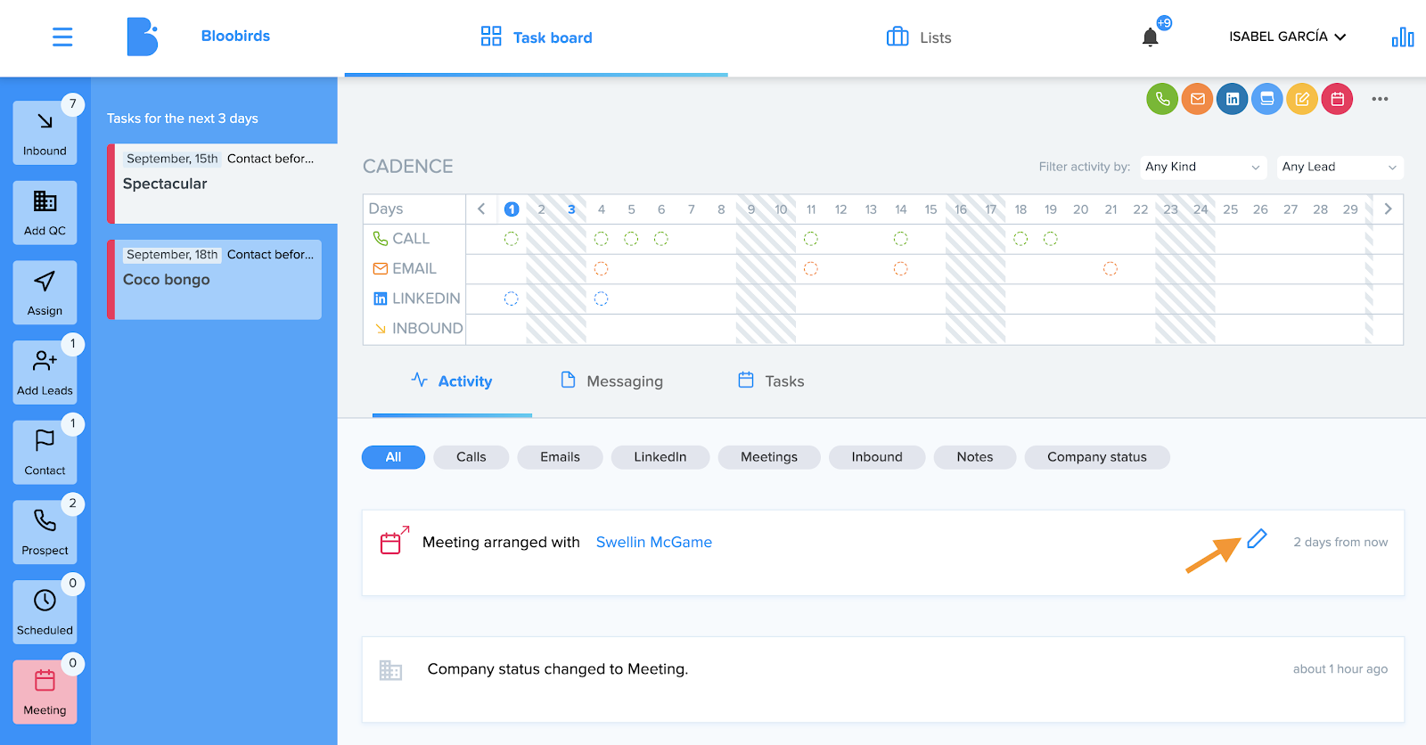Click the yellow note edit icon
The image size is (1426, 745).
pos(1302,99)
